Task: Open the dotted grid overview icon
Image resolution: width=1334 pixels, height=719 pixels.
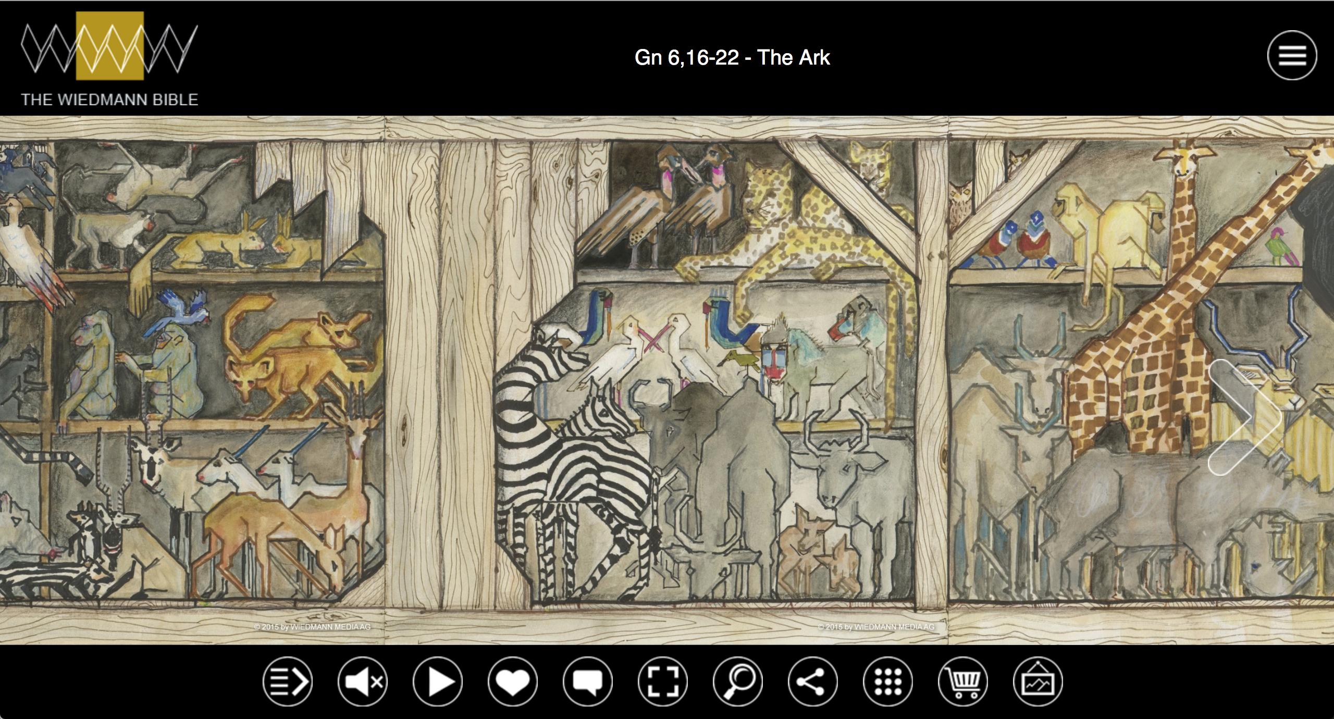Action: 888,681
